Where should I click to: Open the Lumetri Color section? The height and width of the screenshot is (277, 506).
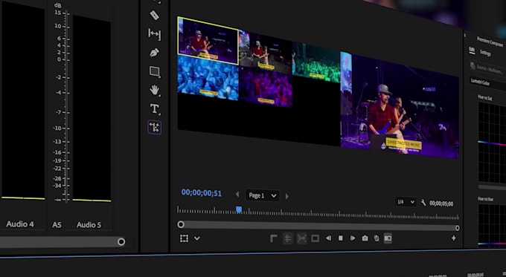(x=480, y=82)
